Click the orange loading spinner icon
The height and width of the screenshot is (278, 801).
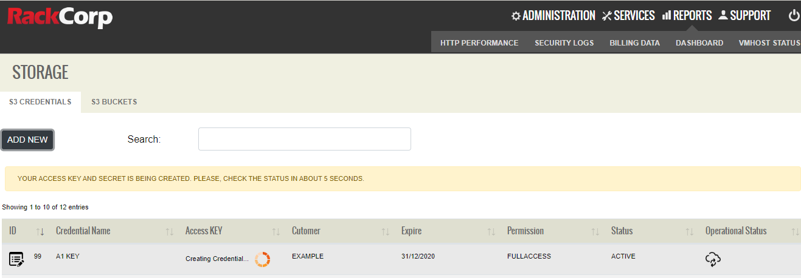[262, 259]
